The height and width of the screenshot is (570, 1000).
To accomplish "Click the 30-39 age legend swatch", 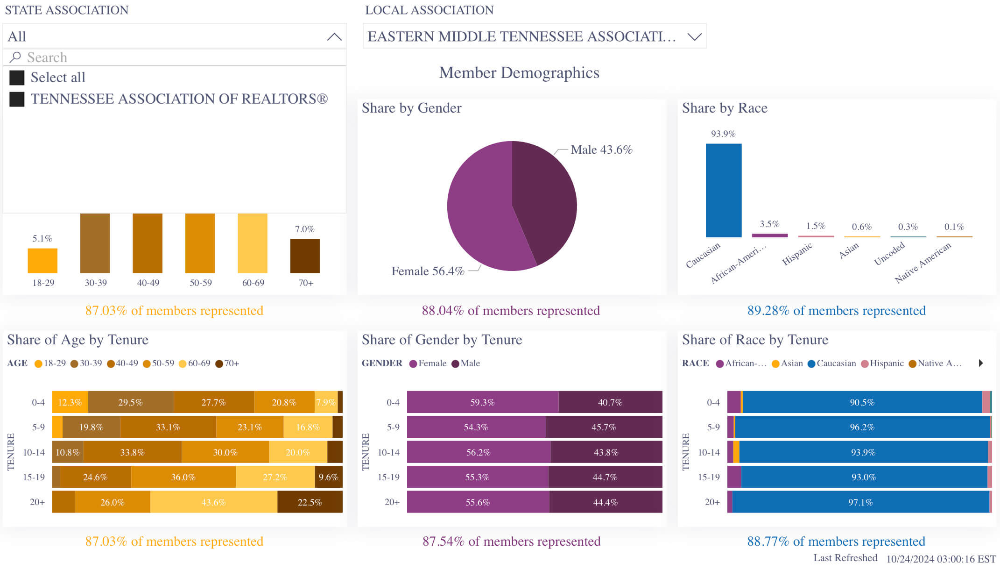I will coord(74,364).
